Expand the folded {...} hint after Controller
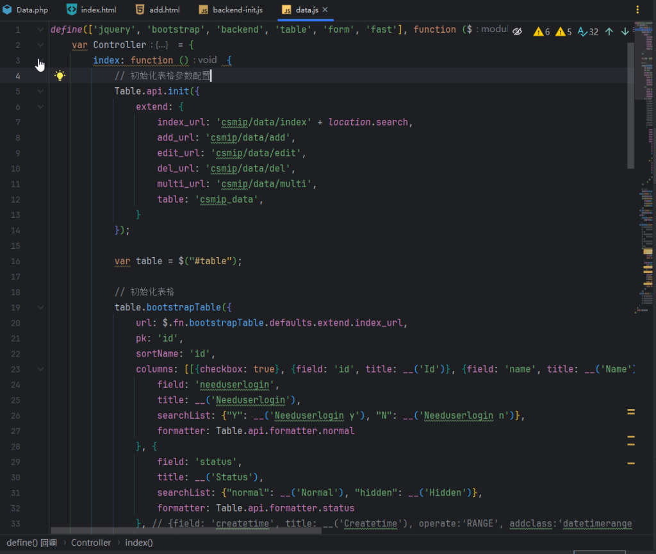Viewport: 656px width, 554px height. 161,45
